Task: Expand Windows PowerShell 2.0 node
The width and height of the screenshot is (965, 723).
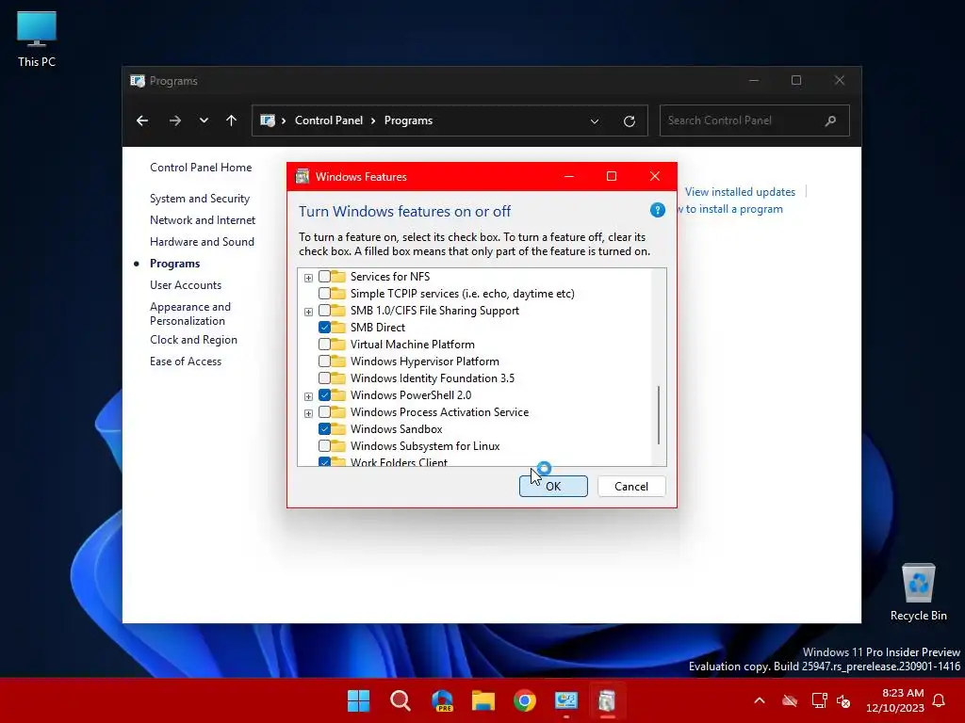Action: [308, 396]
